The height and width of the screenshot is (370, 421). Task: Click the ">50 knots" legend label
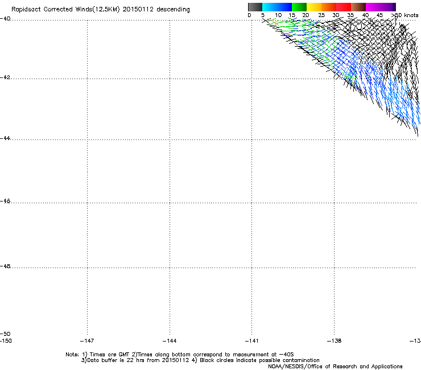pyautogui.click(x=405, y=15)
